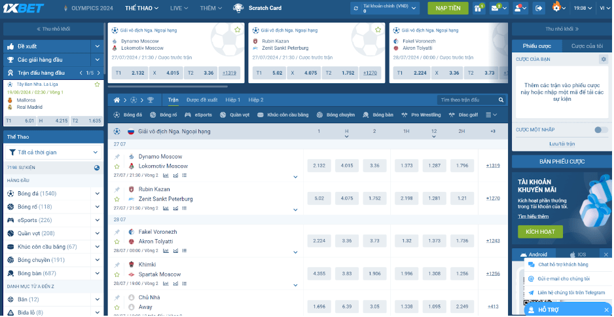Click Lưu/tải trận link

pos(562,144)
